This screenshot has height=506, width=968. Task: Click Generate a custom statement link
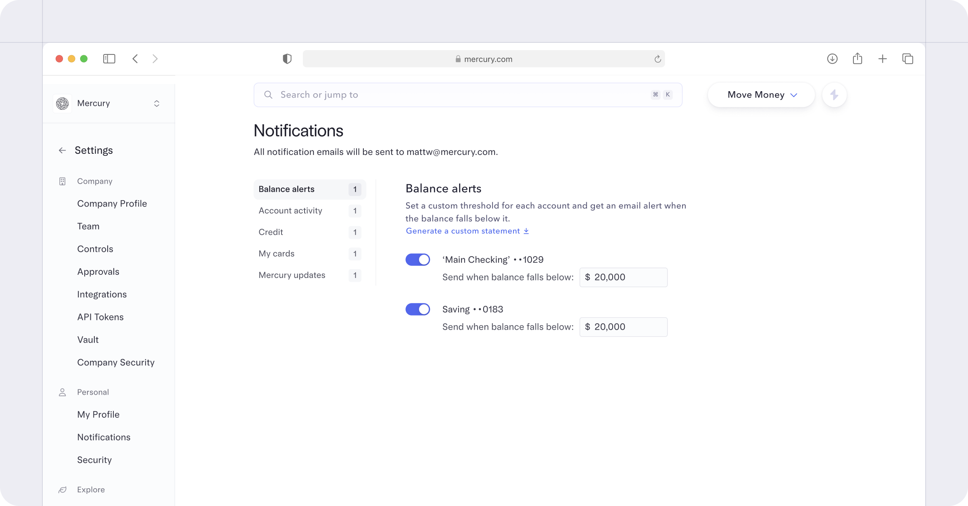coord(467,231)
